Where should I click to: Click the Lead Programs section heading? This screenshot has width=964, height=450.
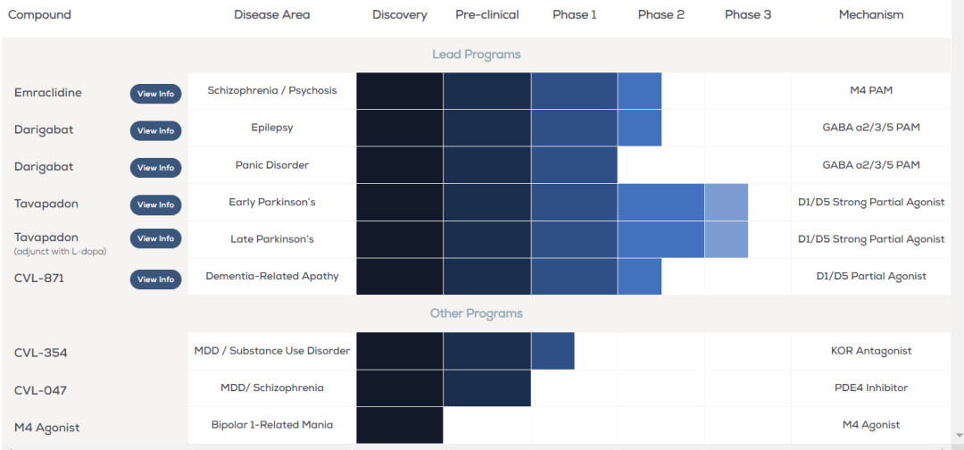(x=477, y=54)
